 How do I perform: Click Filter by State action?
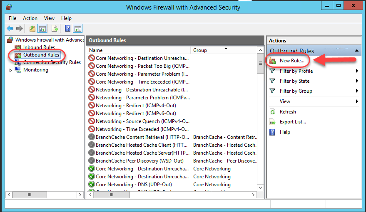294,81
